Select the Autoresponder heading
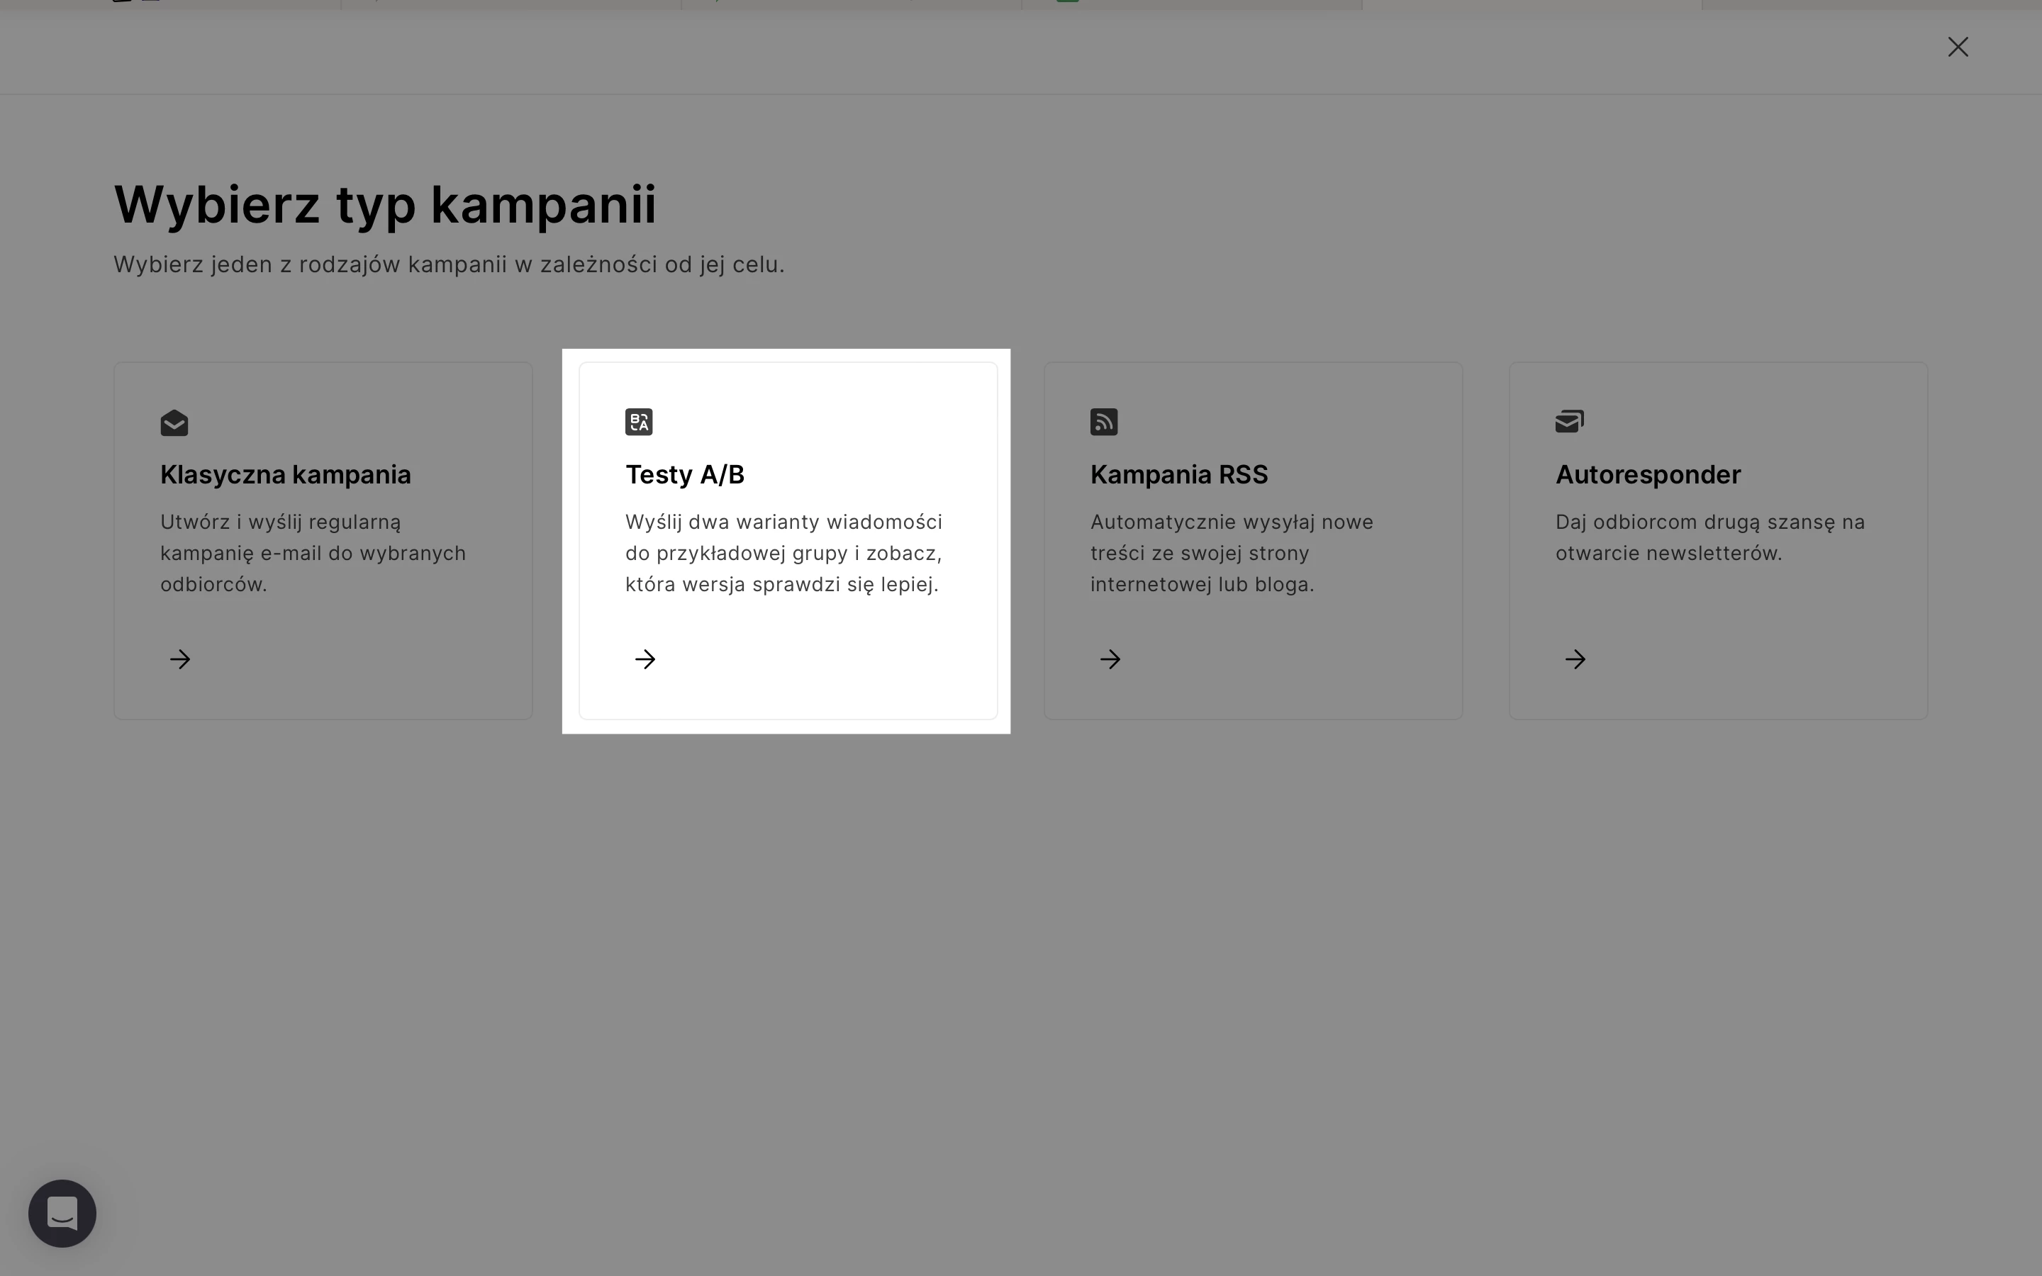 1647,474
